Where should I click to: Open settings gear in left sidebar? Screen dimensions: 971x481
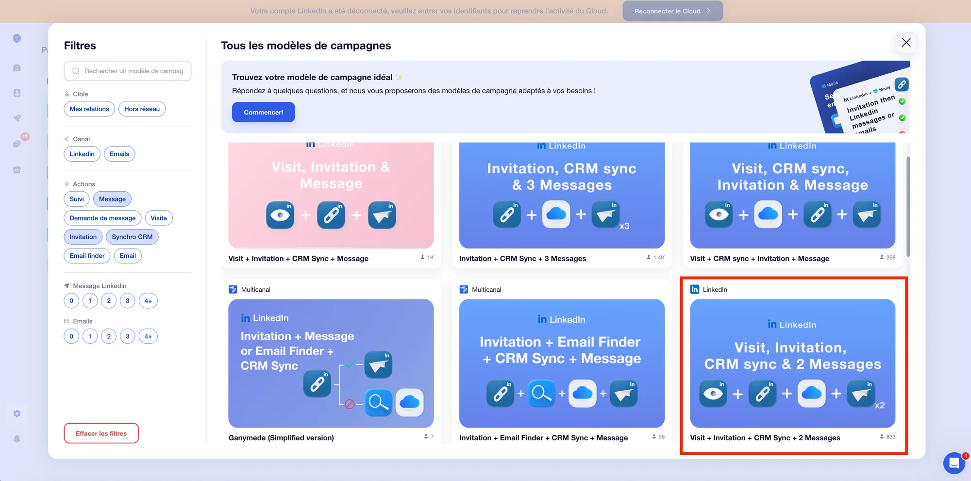pos(17,414)
